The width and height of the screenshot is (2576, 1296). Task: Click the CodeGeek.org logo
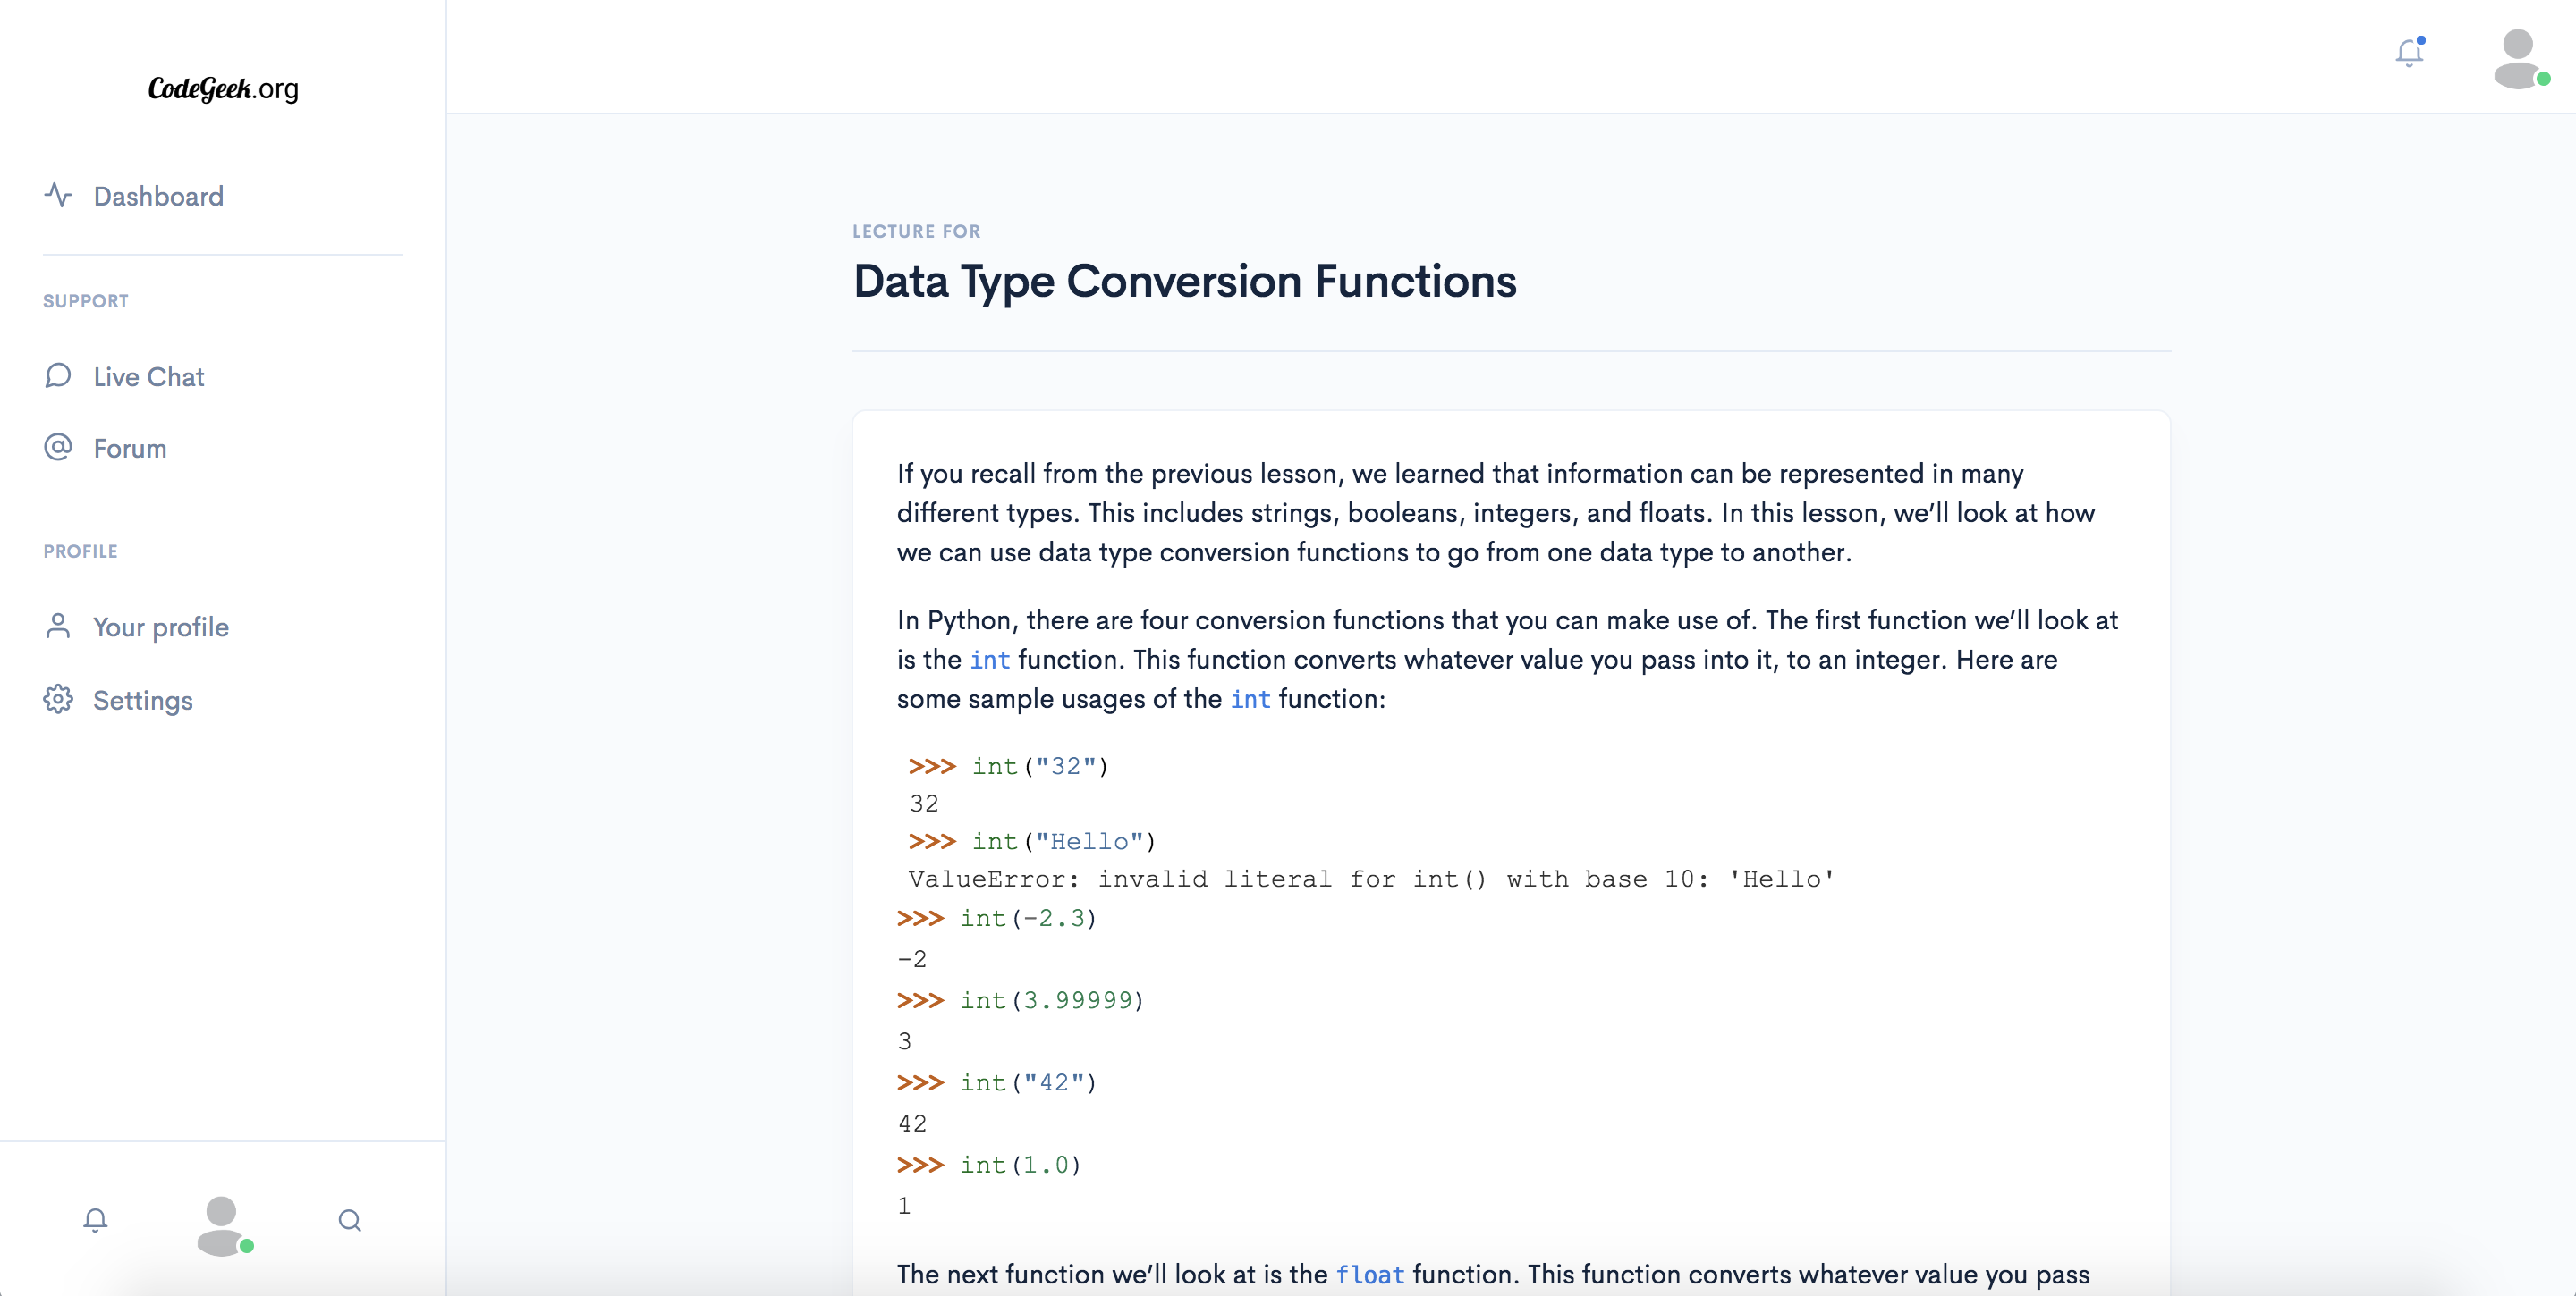pos(222,90)
